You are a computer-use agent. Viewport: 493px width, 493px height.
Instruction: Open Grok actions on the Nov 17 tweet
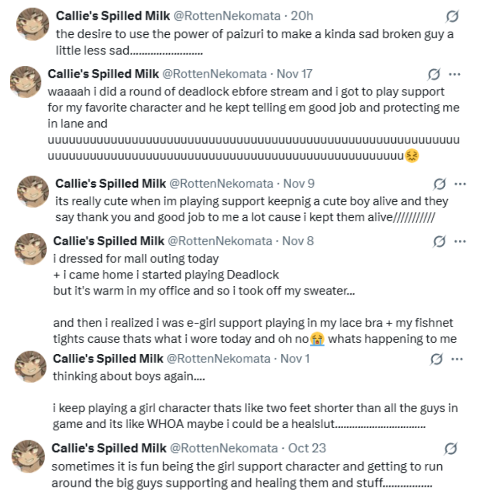pos(434,74)
